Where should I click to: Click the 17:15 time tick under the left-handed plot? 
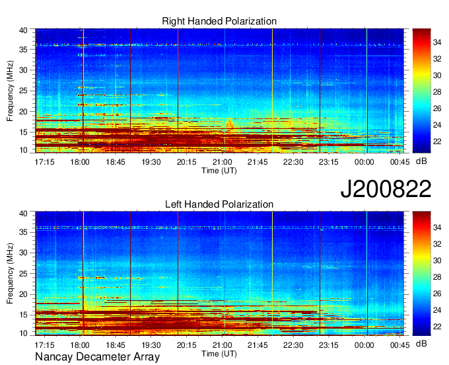tap(44, 345)
